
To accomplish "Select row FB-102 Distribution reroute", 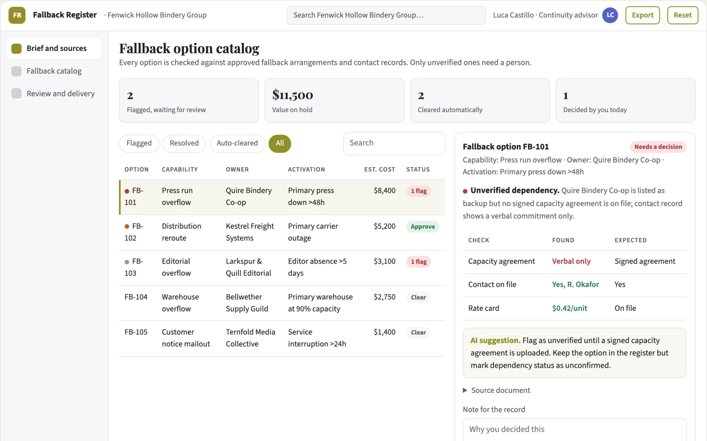I will pos(282,233).
